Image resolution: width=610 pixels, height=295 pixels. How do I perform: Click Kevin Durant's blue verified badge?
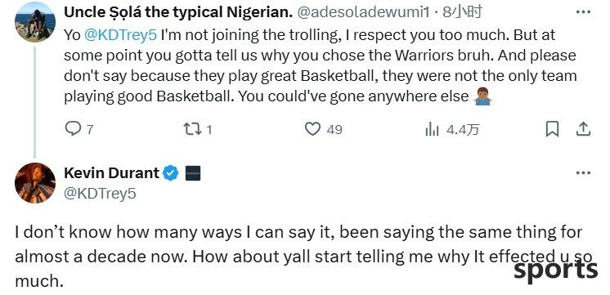tap(170, 173)
